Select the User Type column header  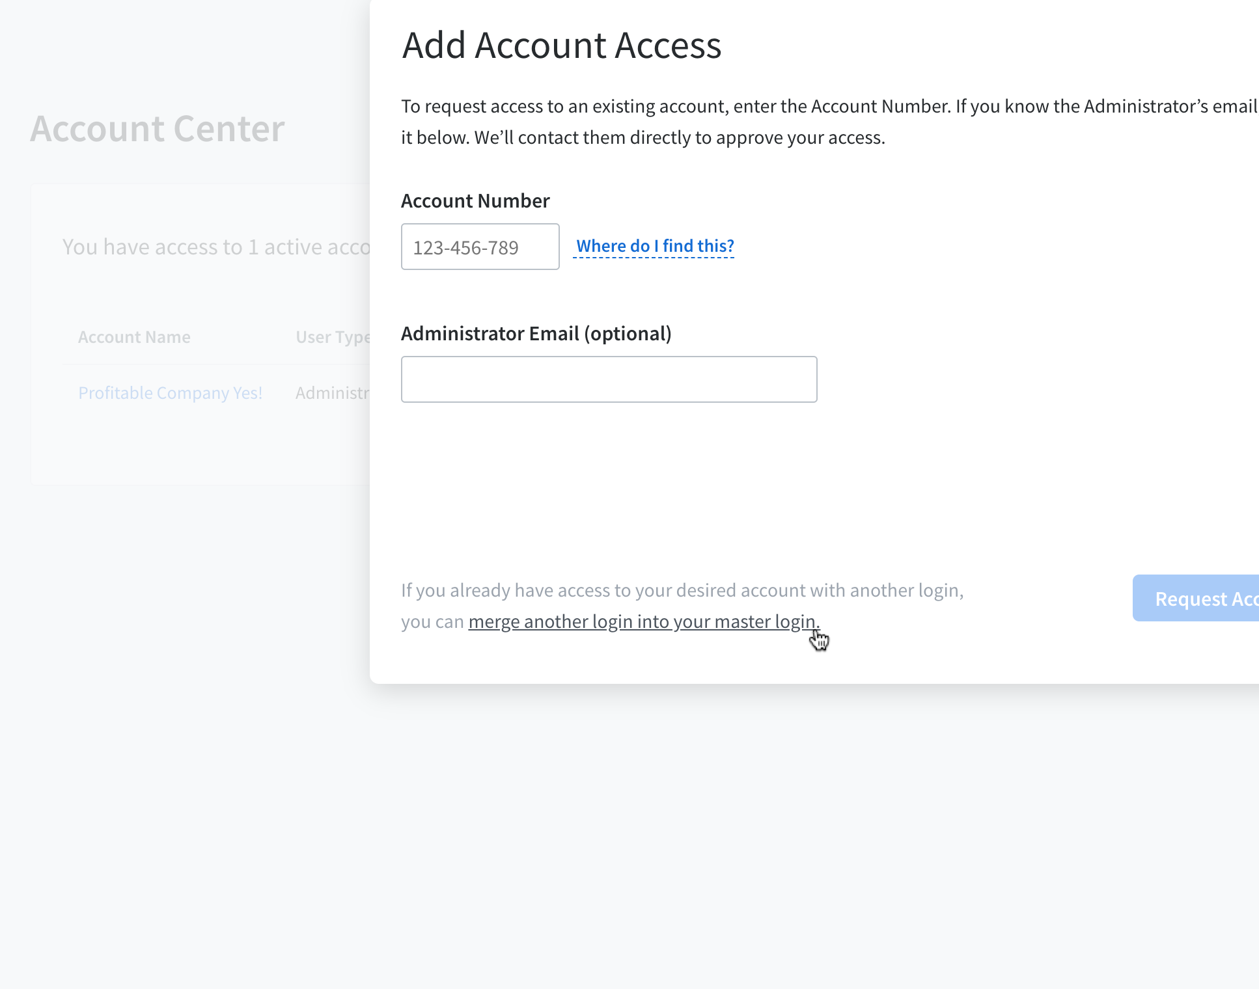333,337
